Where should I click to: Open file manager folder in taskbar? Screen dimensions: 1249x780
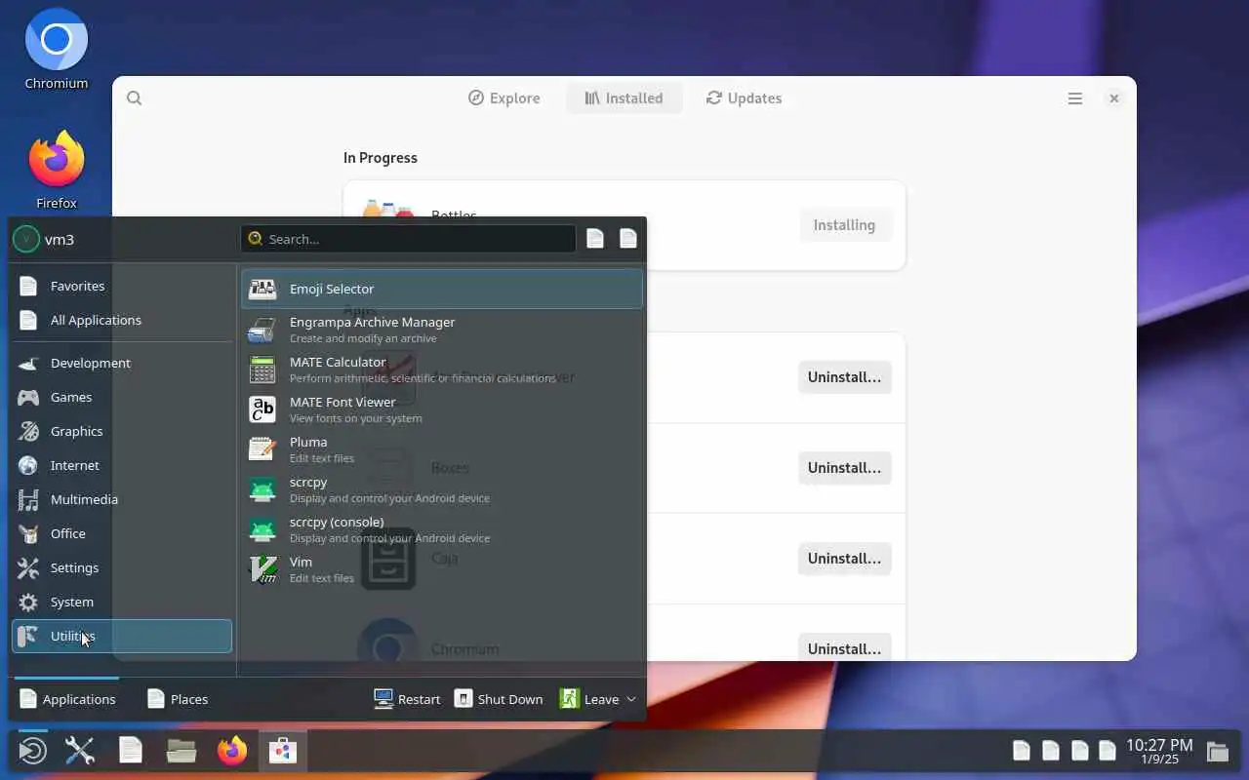point(181,751)
